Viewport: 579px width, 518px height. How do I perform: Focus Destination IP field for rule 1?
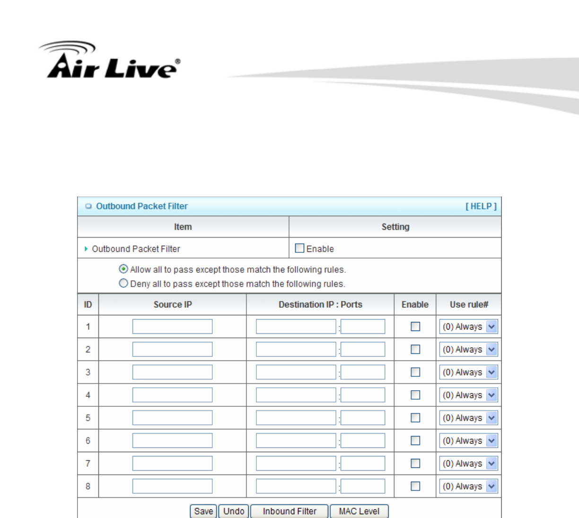(296, 326)
